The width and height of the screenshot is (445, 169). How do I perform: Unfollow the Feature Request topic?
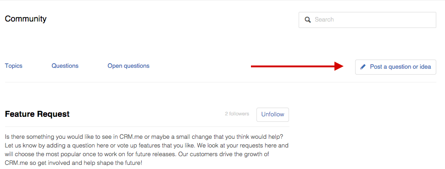pos(273,114)
